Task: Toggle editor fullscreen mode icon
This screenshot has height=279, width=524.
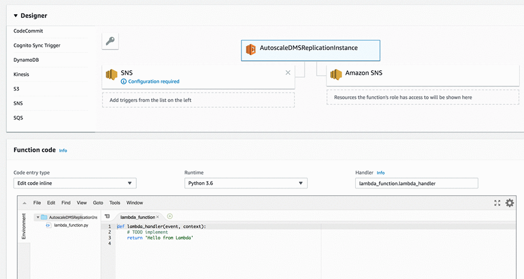Action: click(x=497, y=203)
